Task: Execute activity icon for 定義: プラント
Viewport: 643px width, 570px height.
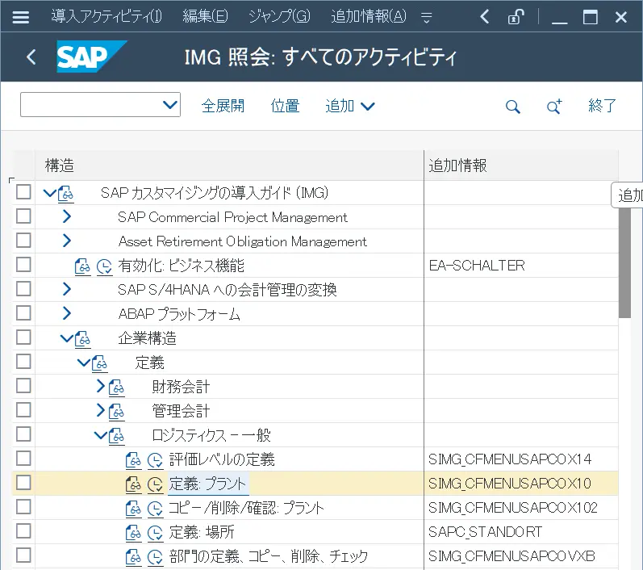Action: coord(155,484)
